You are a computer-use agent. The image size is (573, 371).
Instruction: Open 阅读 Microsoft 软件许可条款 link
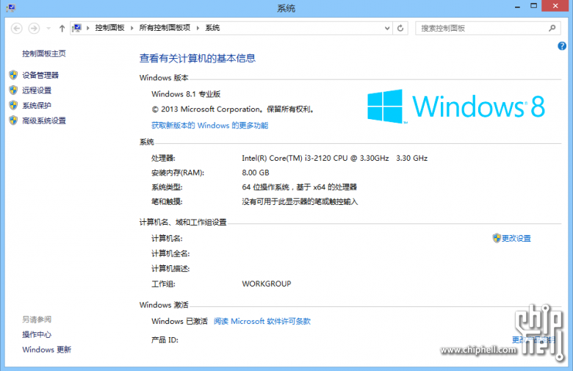262,321
